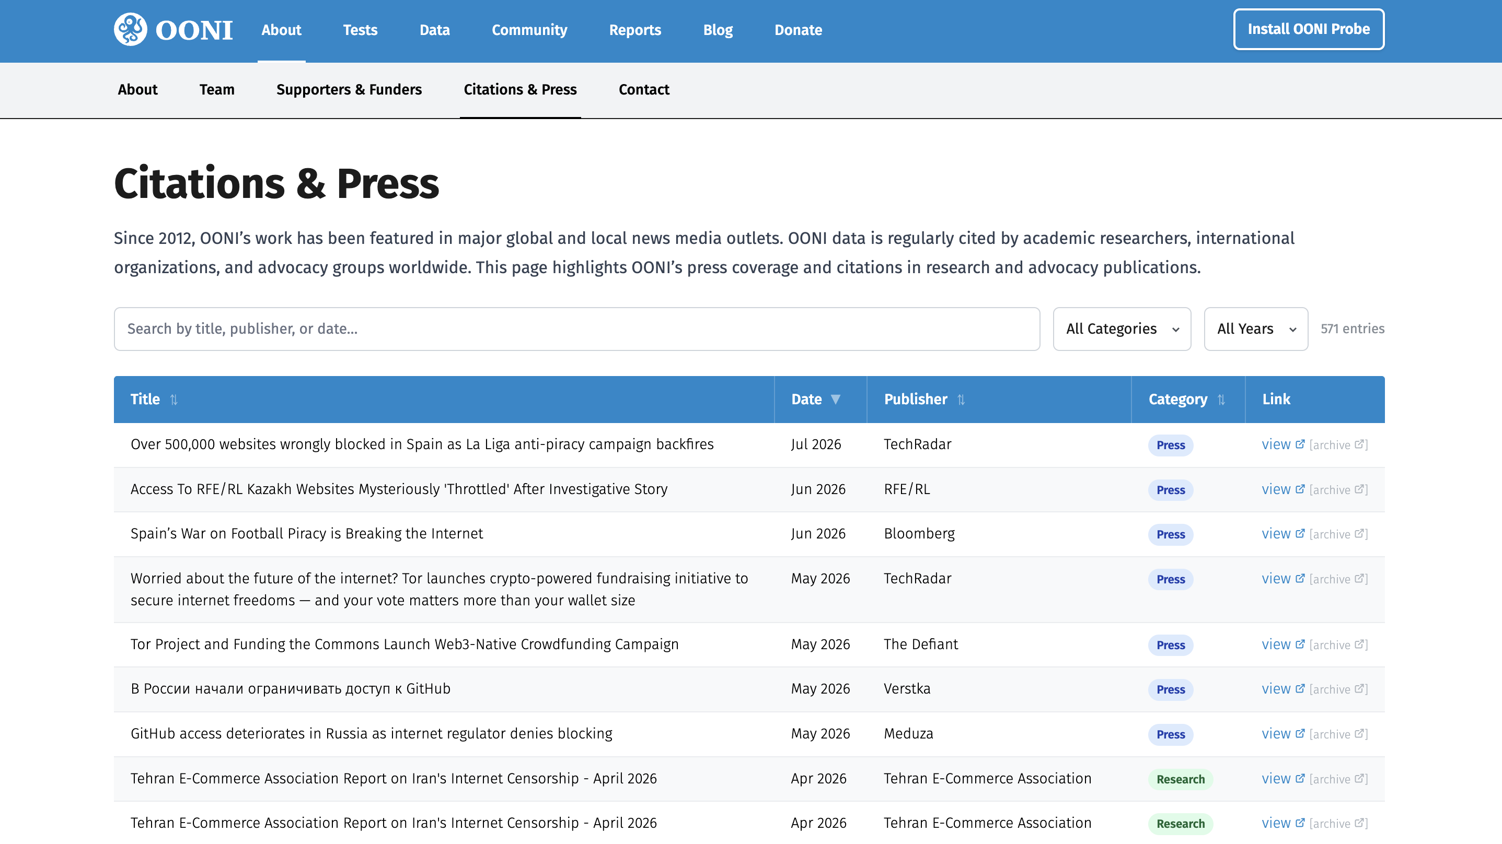Toggle Date column descending arrow icon
1502x844 pixels.
pyautogui.click(x=836, y=400)
